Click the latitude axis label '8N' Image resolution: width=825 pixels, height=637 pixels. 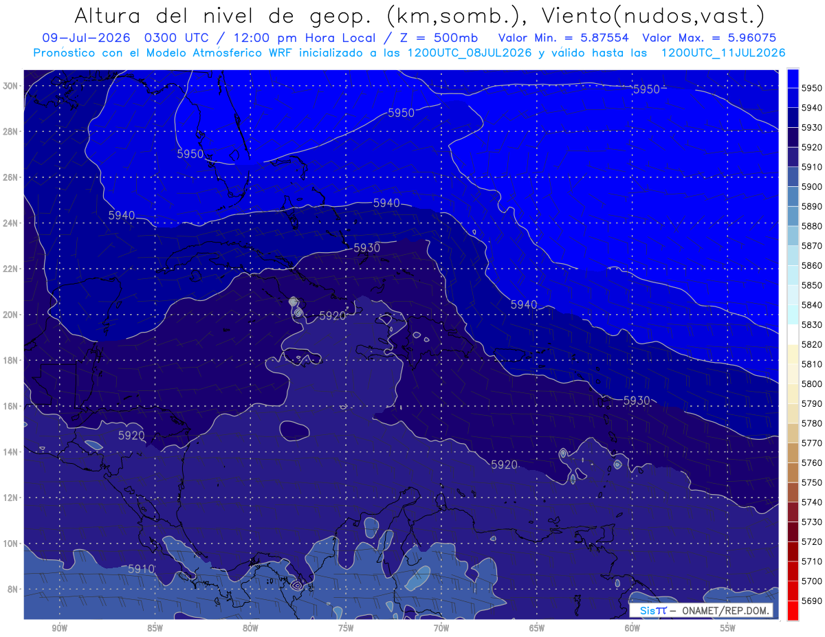[13, 589]
